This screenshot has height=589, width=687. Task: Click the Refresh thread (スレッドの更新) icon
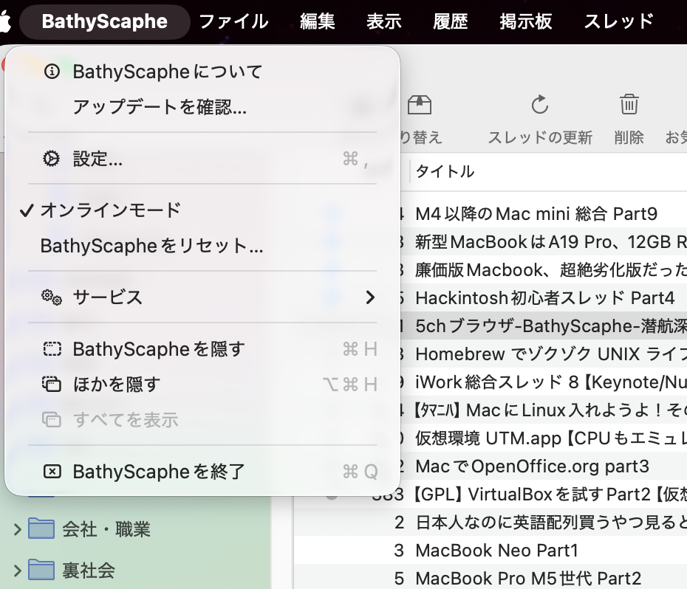540,105
